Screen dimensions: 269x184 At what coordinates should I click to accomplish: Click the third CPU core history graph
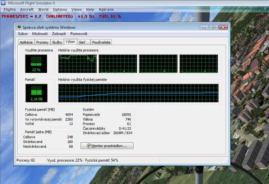tap(158, 64)
